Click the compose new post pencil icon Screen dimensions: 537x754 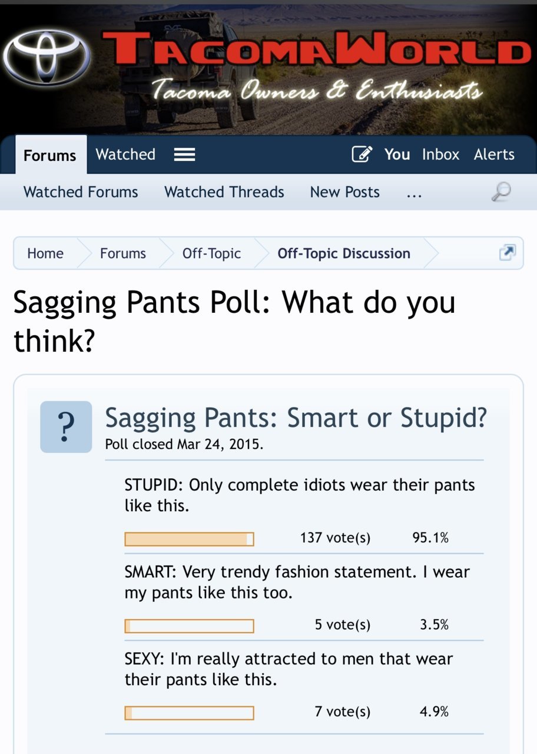(362, 154)
